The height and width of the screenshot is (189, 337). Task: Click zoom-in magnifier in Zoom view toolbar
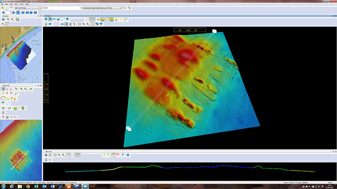pos(21,89)
